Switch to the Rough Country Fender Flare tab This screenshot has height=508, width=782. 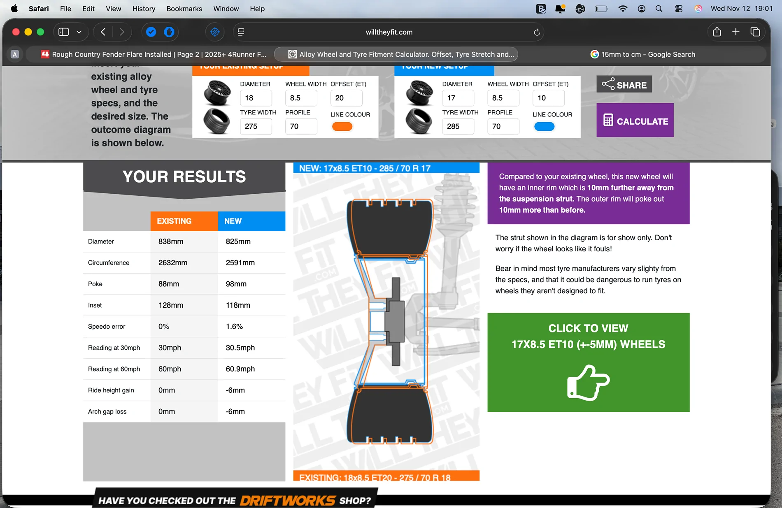pos(154,54)
